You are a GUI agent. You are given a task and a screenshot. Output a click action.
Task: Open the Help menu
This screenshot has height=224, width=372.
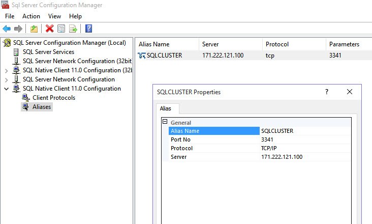point(75,16)
